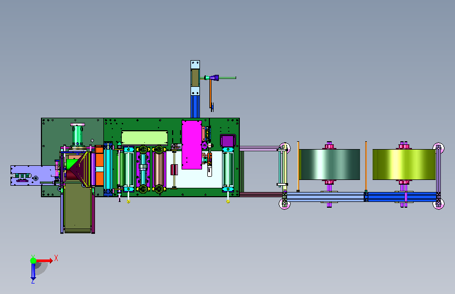
Task: Select the light blue frame rail under the green roll
Action: point(325,197)
